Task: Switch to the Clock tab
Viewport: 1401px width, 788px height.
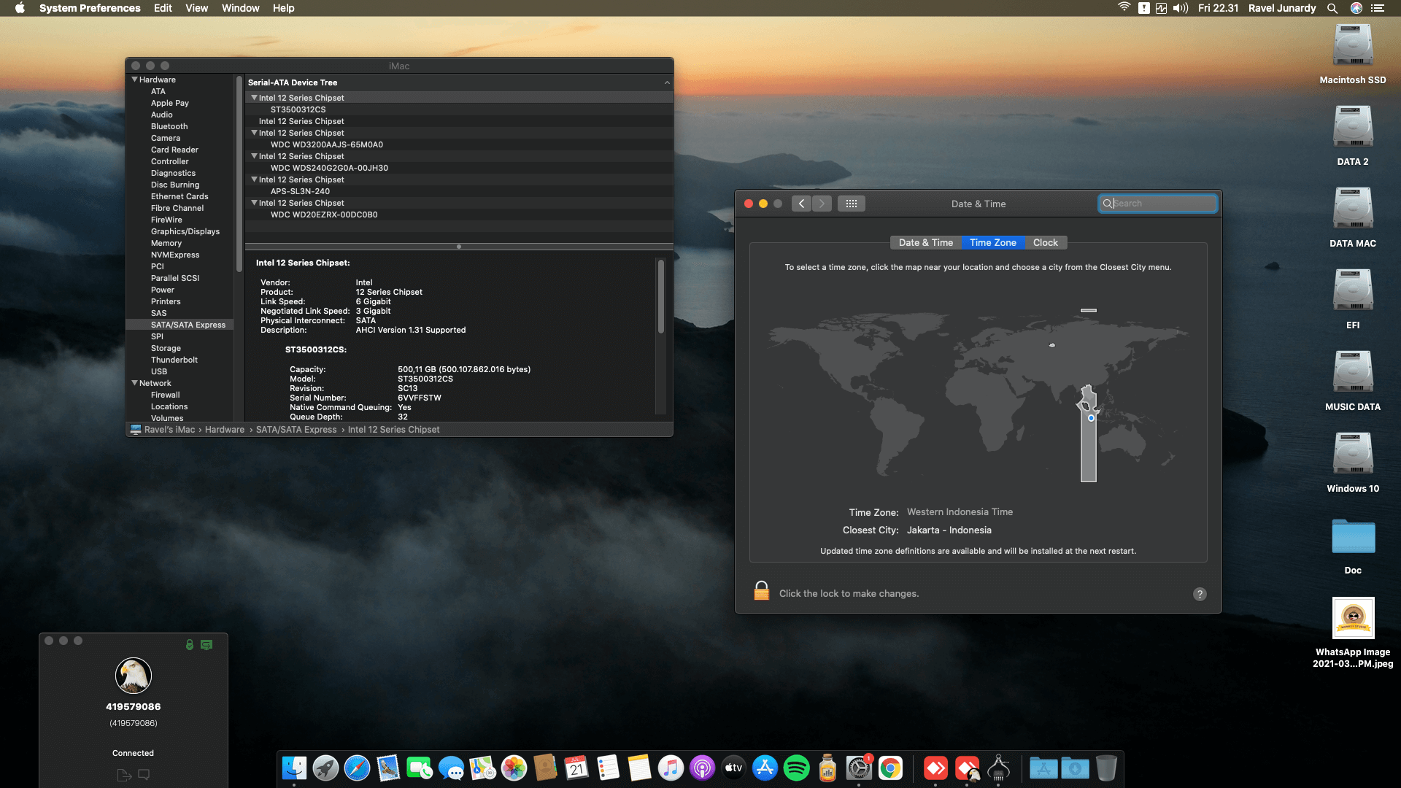Action: pos(1045,243)
